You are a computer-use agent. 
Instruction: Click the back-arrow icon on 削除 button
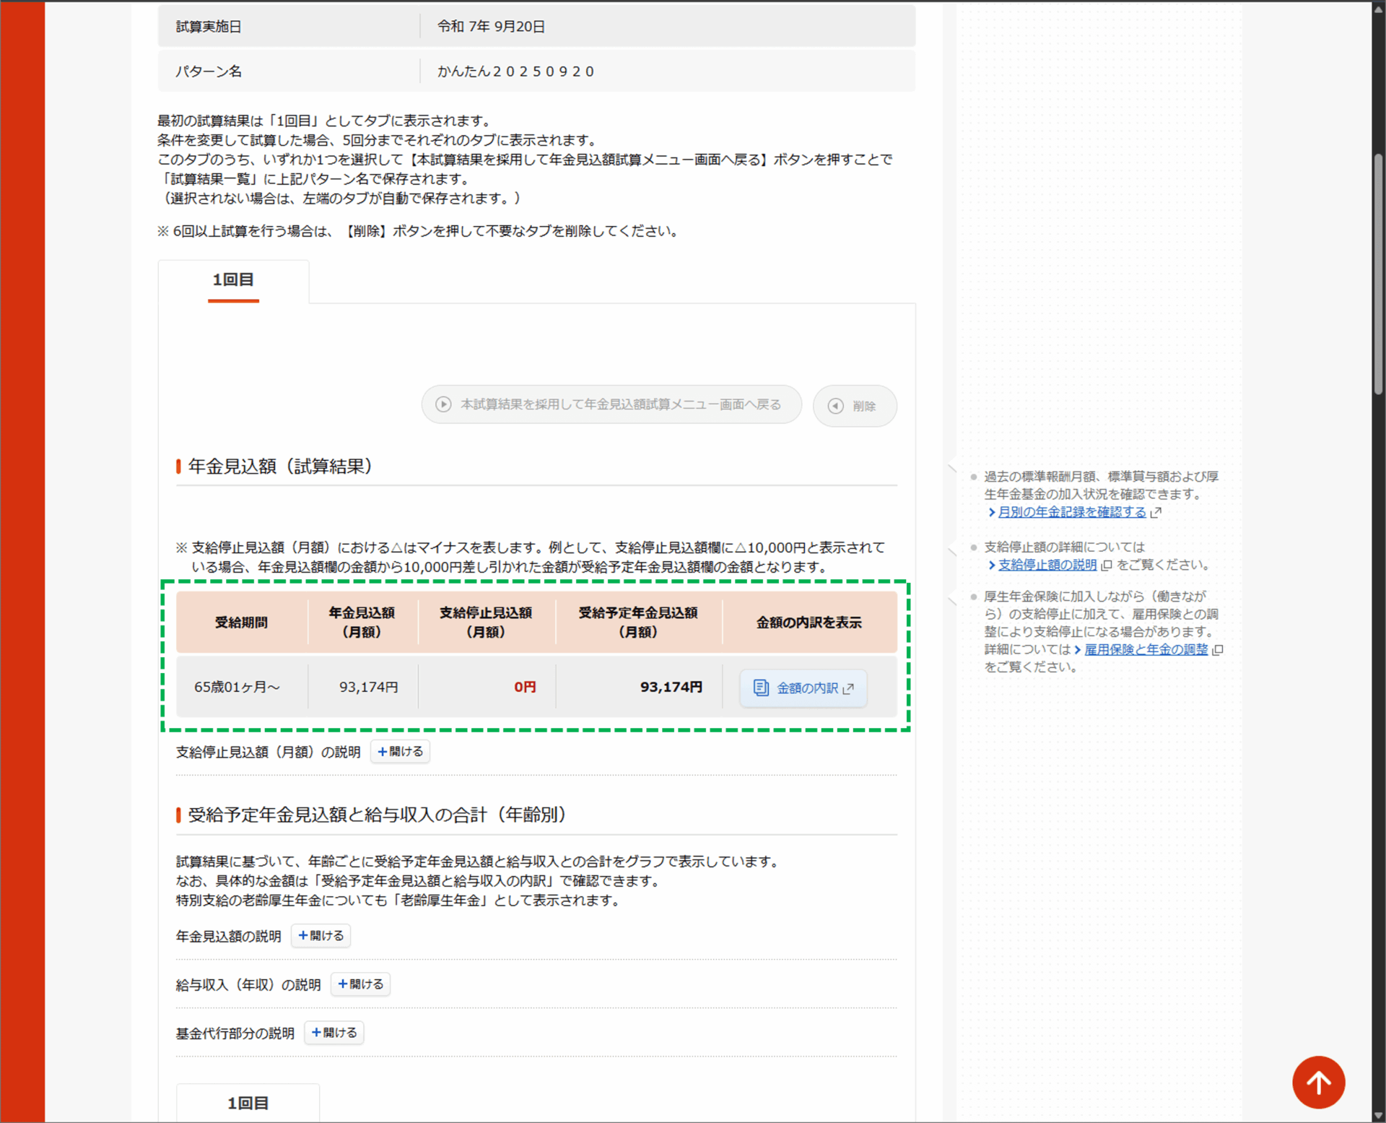(835, 406)
